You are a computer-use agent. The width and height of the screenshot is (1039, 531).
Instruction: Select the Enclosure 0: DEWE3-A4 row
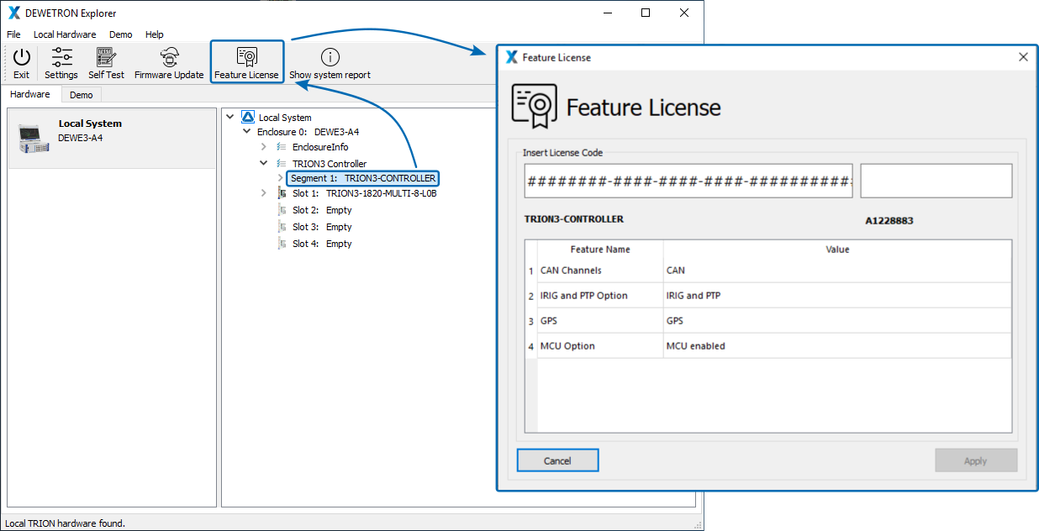(308, 132)
